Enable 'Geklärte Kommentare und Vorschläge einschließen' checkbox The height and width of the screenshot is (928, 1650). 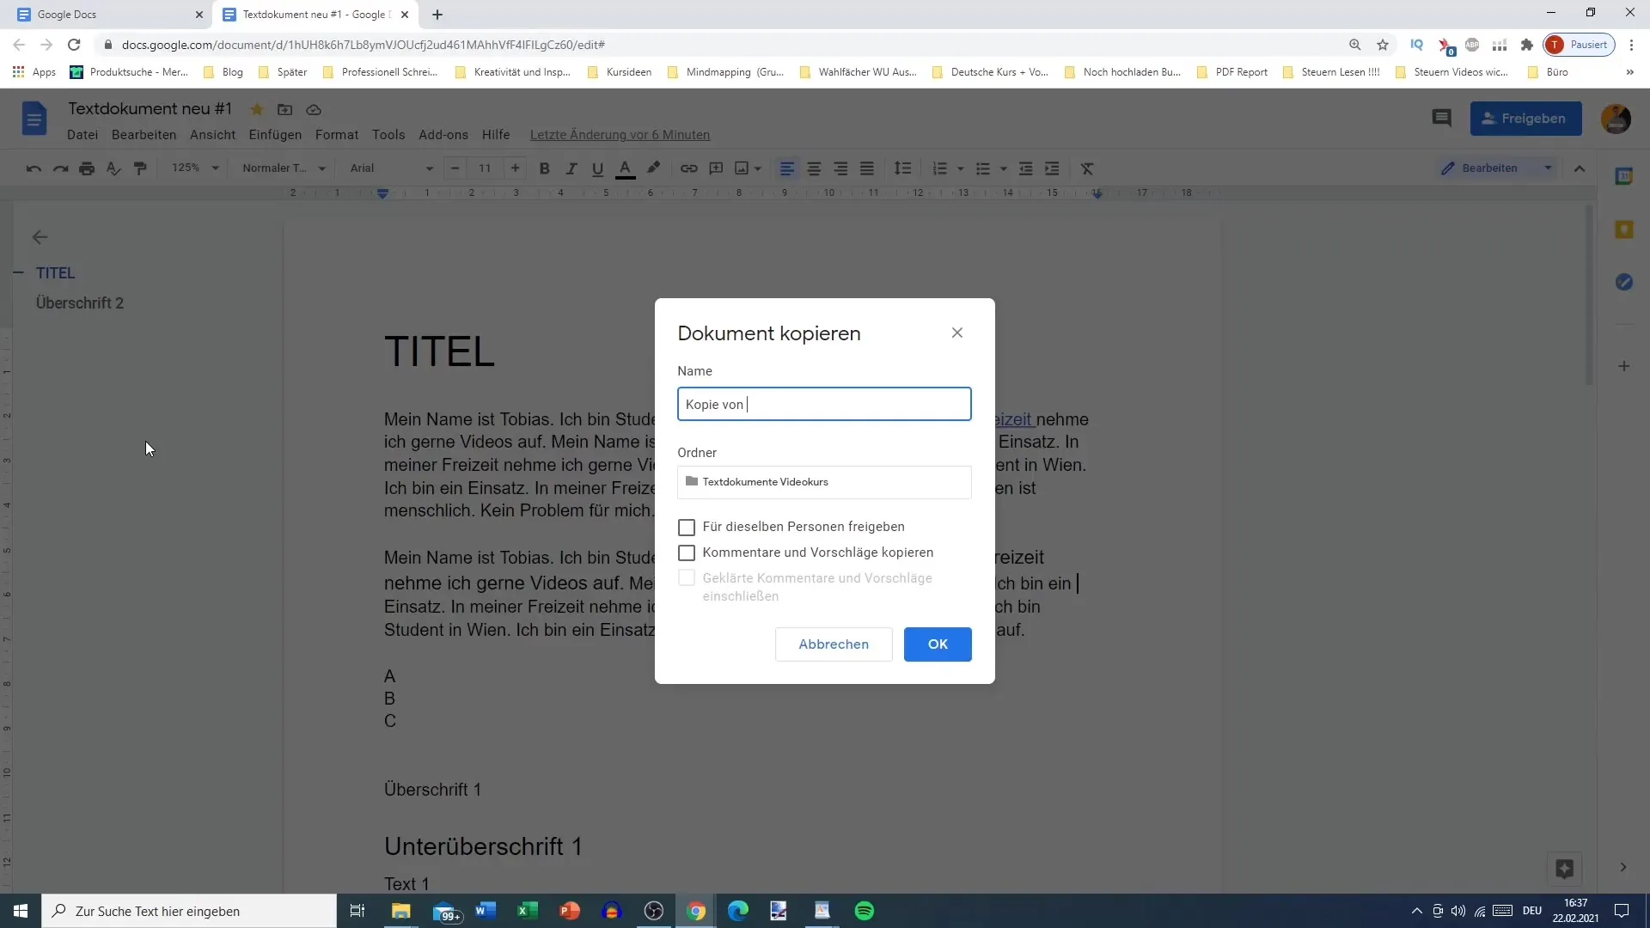pos(687,580)
